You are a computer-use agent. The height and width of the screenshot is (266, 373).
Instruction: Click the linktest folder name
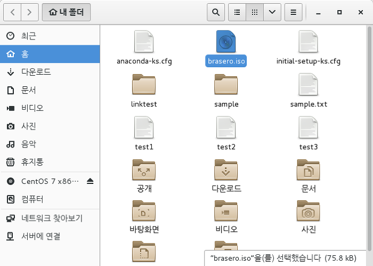tap(144, 104)
